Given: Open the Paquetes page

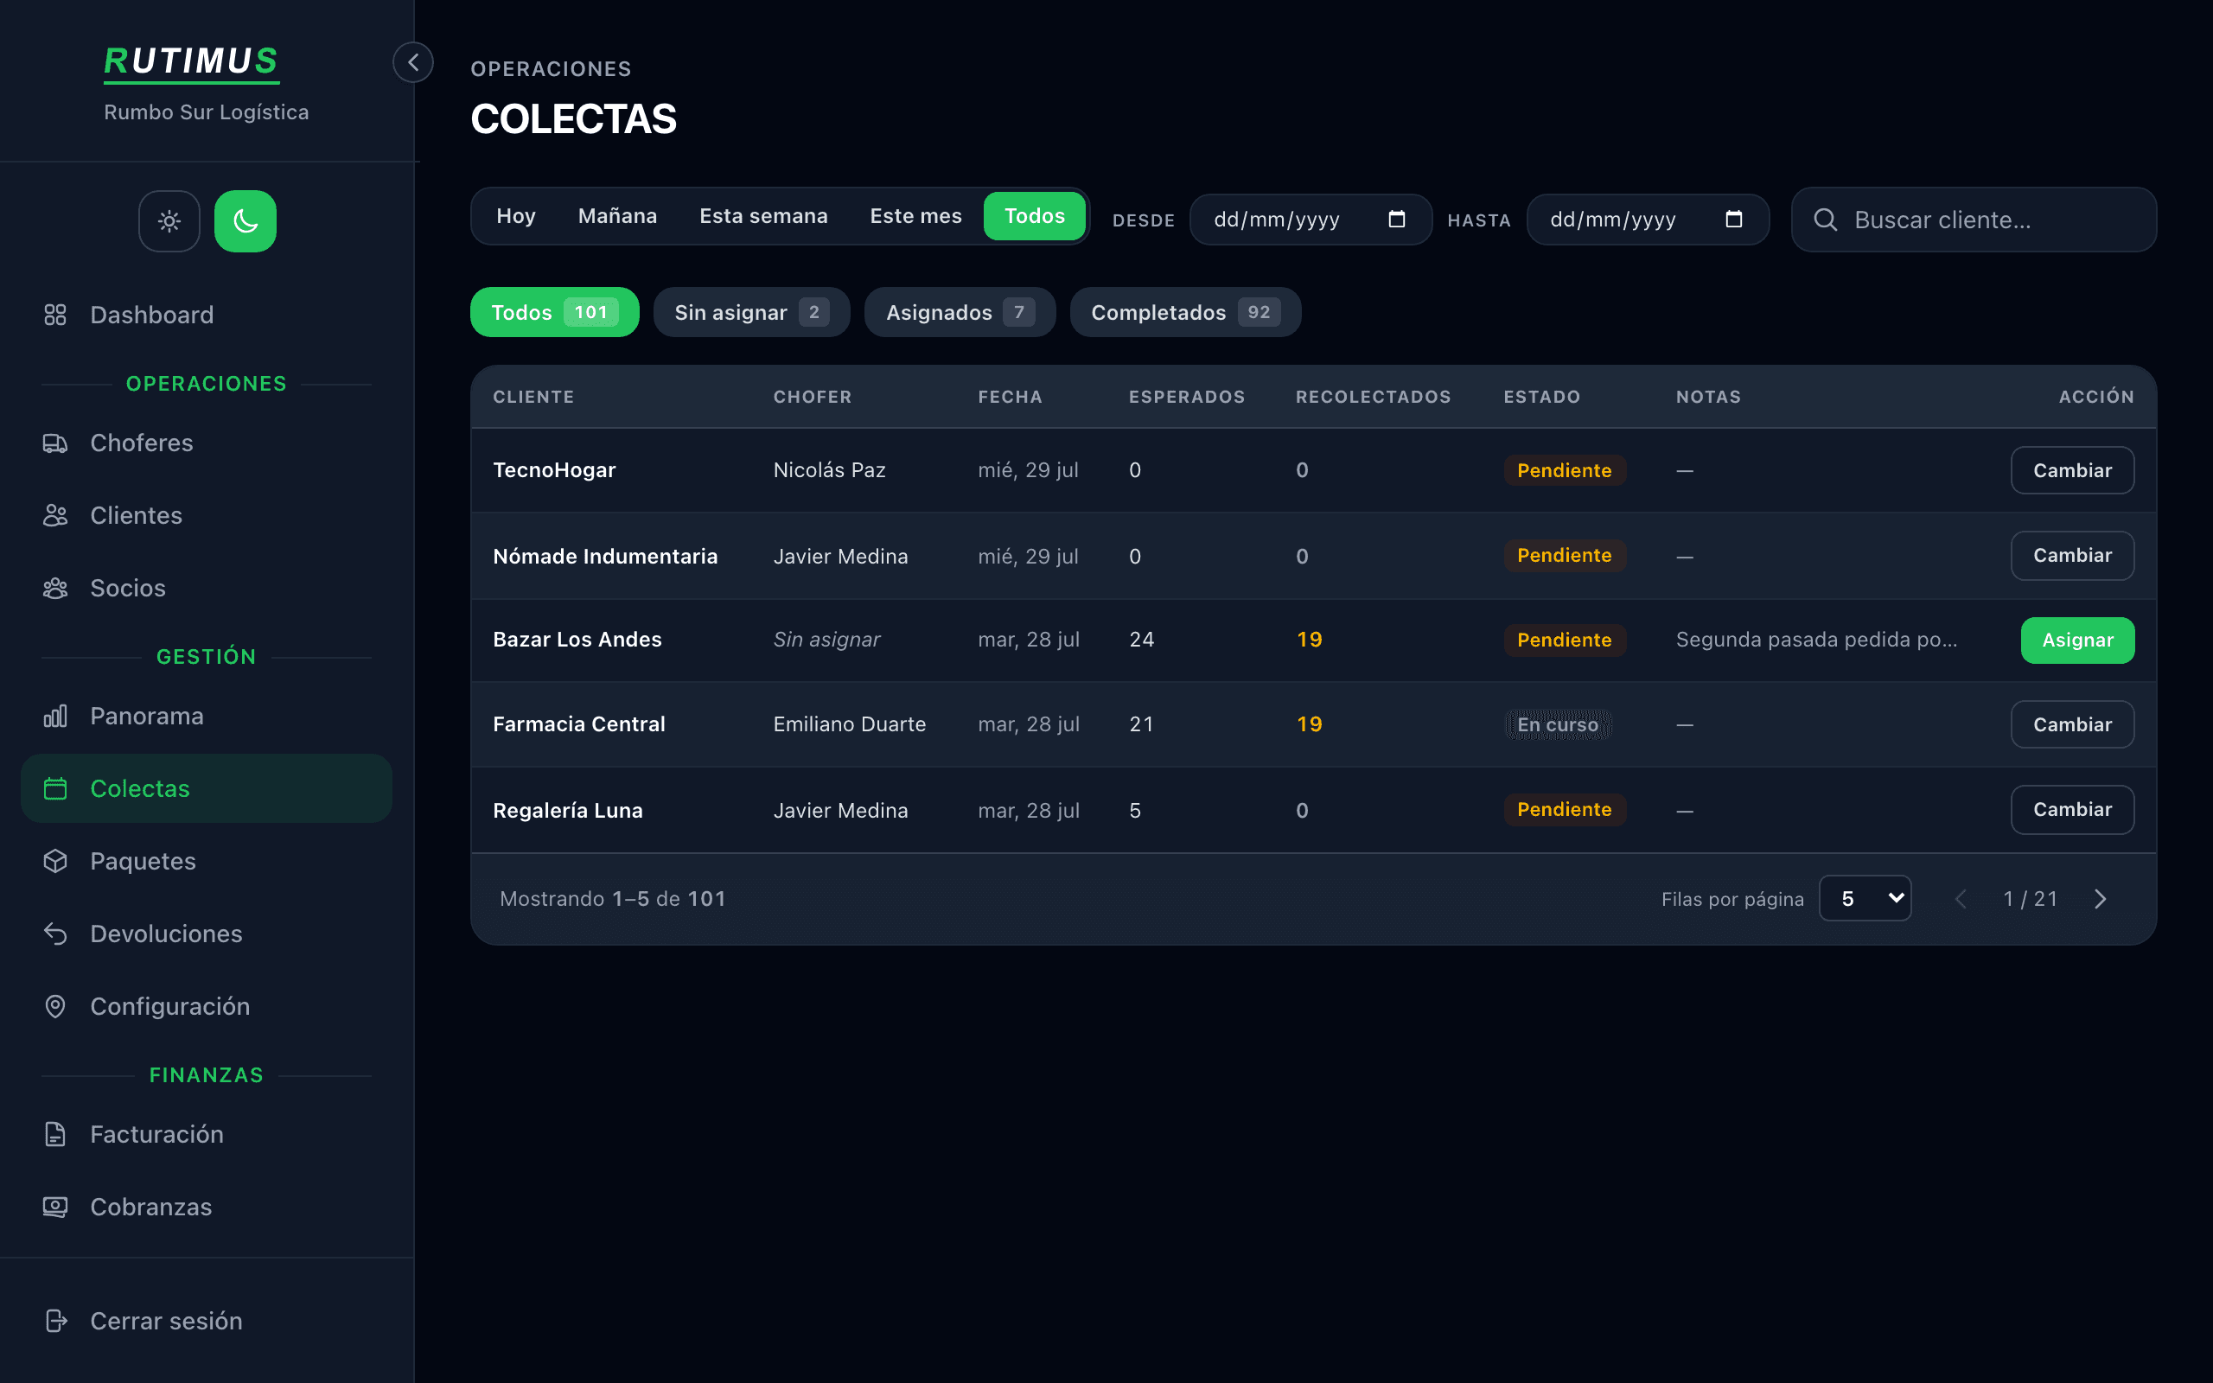Looking at the screenshot, I should (x=207, y=861).
